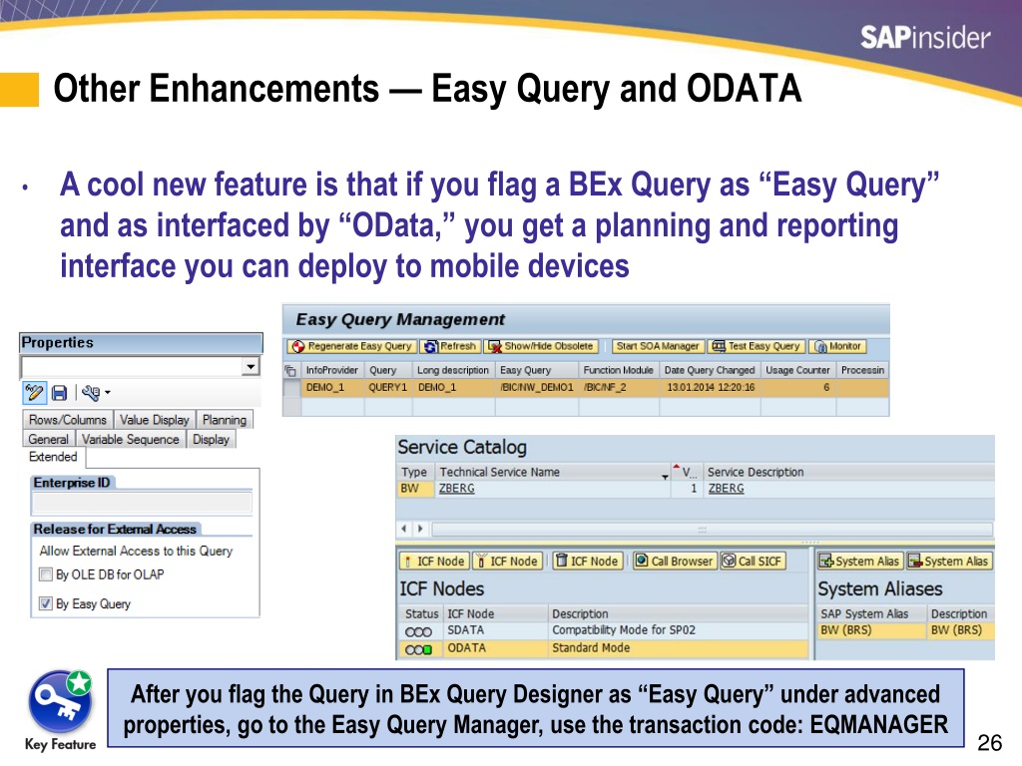
Task: Click the Function Module column header
Action: (x=618, y=370)
